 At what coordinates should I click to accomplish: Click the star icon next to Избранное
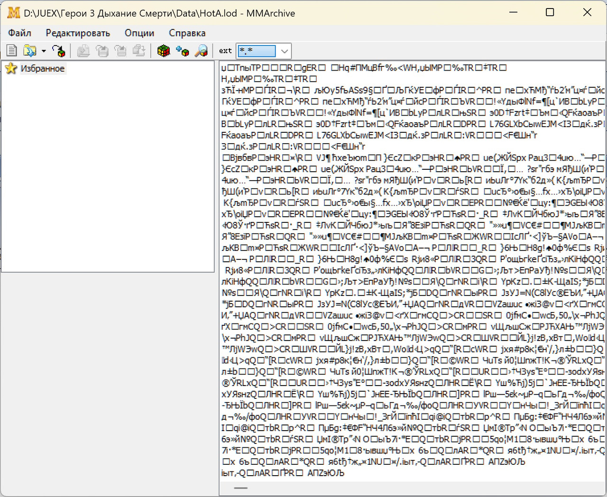pyautogui.click(x=11, y=68)
